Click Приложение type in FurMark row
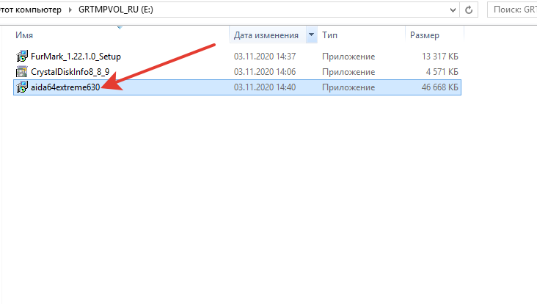This screenshot has width=537, height=304. pyautogui.click(x=348, y=57)
